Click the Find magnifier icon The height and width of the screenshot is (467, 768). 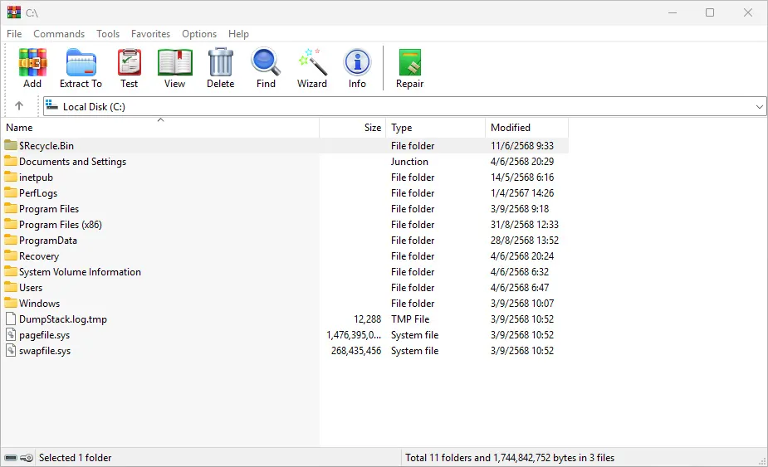coord(266,62)
